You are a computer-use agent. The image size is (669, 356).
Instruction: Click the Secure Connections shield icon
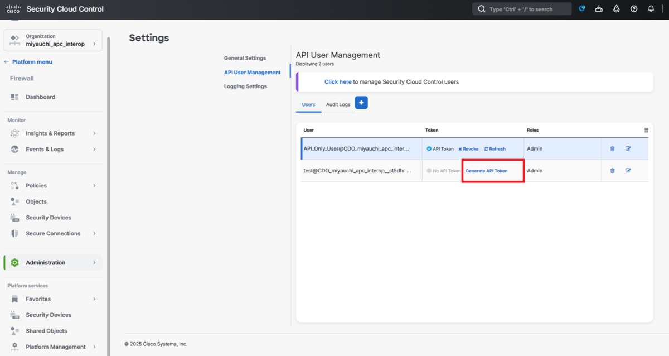15,233
